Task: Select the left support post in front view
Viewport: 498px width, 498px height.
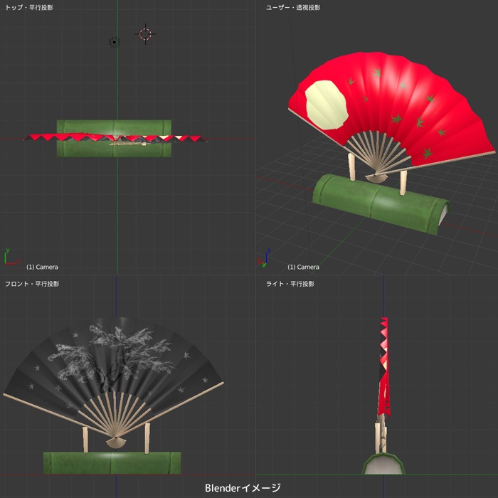Action: pyautogui.click(x=85, y=440)
